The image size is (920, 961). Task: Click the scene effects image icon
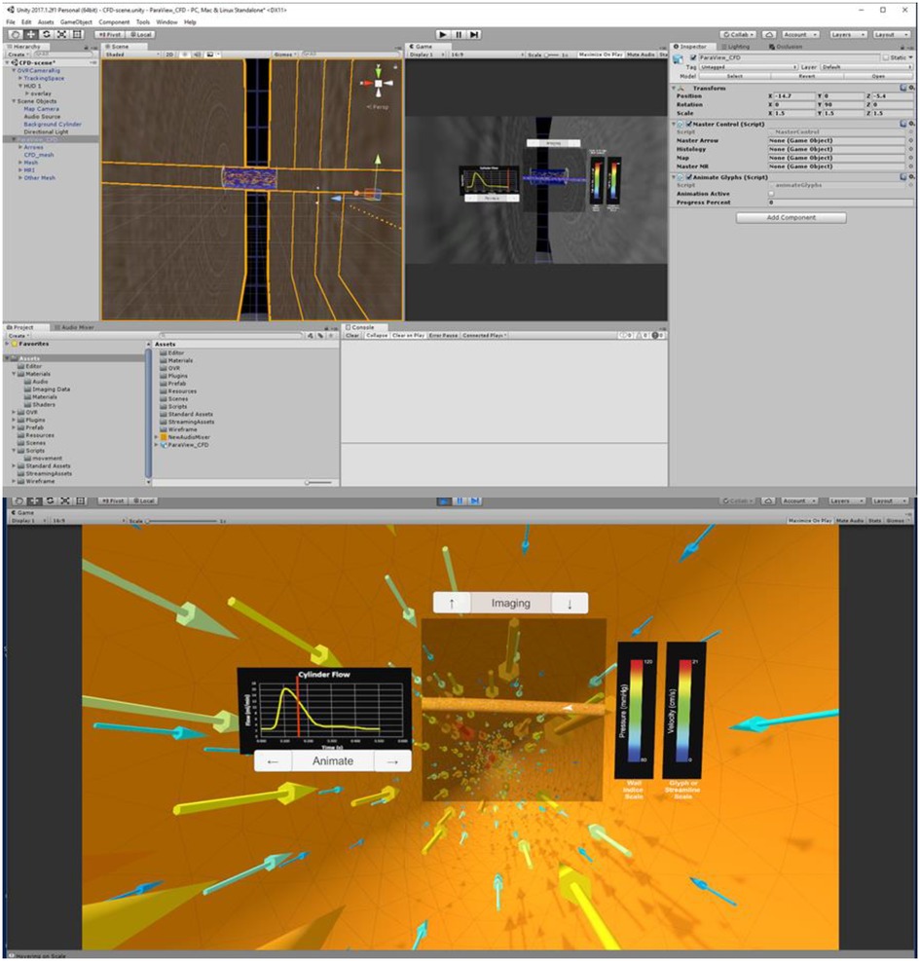coord(210,55)
